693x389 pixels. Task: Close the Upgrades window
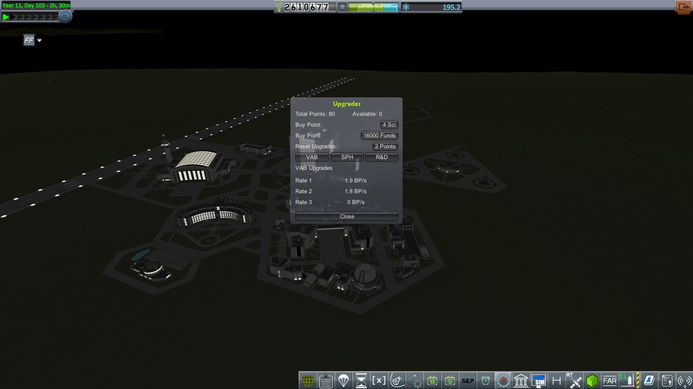click(347, 217)
